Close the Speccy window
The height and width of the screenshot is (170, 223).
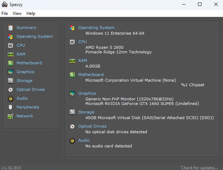click(216, 4)
